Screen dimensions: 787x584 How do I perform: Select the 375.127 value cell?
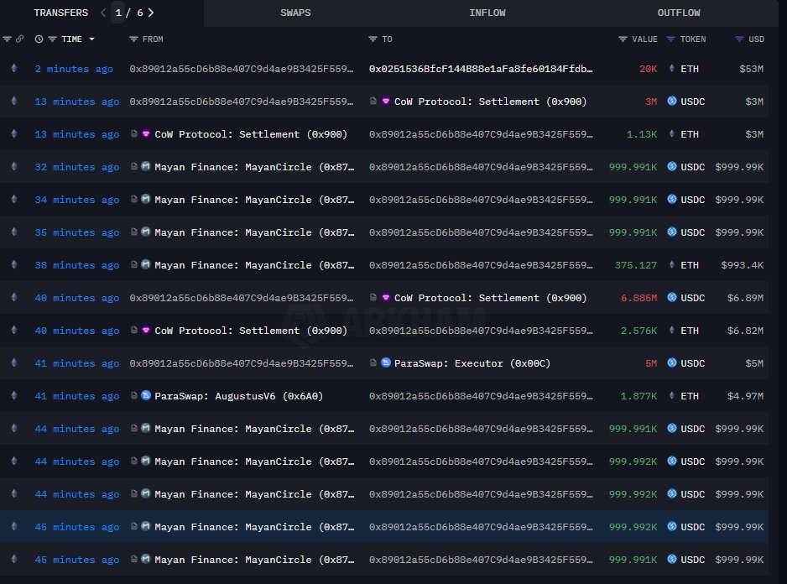[636, 265]
